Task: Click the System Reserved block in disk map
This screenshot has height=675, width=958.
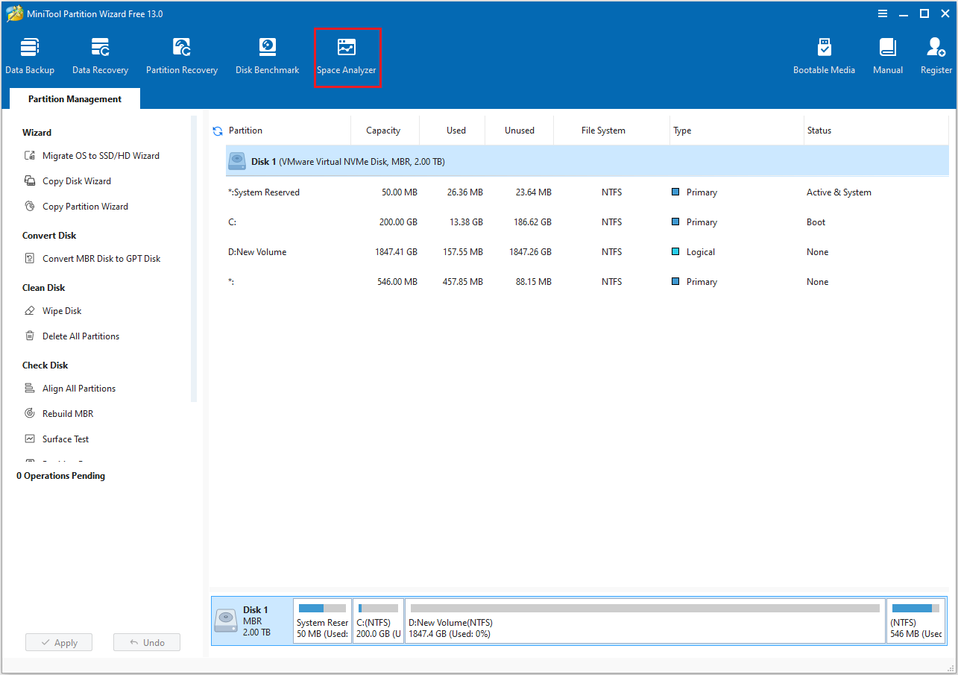Action: [x=322, y=621]
